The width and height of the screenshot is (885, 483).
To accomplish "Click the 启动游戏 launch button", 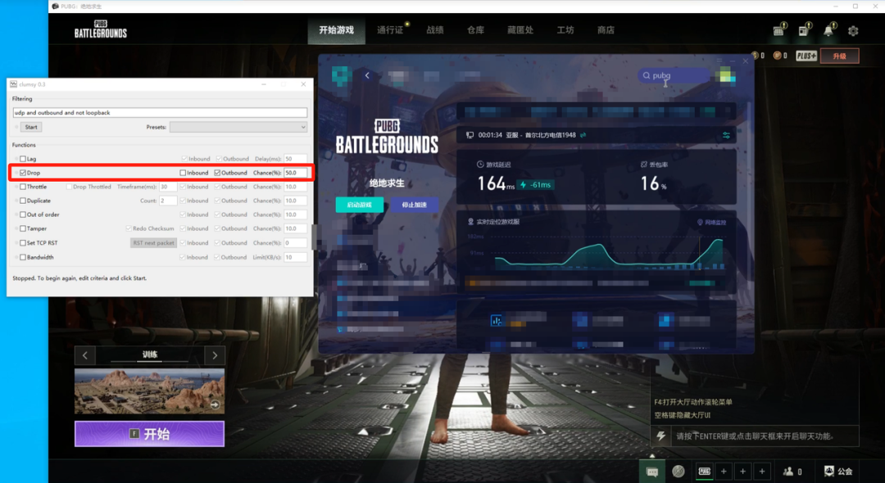I will click(x=360, y=205).
